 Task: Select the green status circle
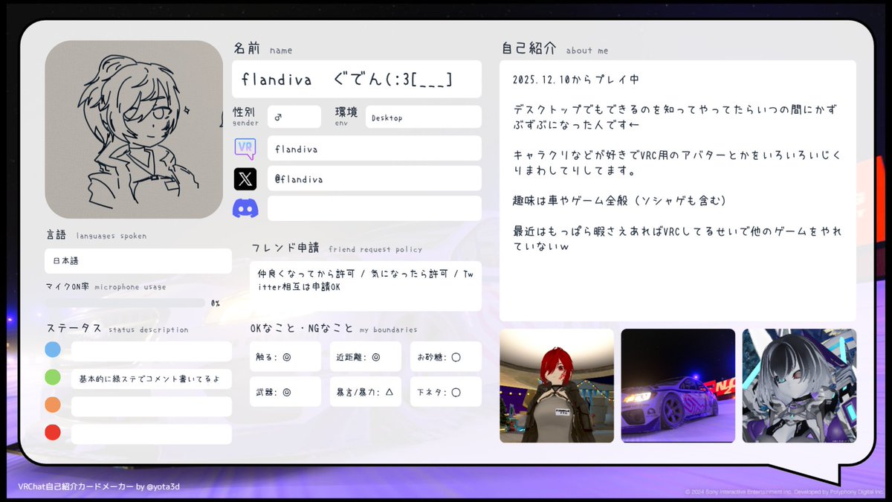[53, 377]
